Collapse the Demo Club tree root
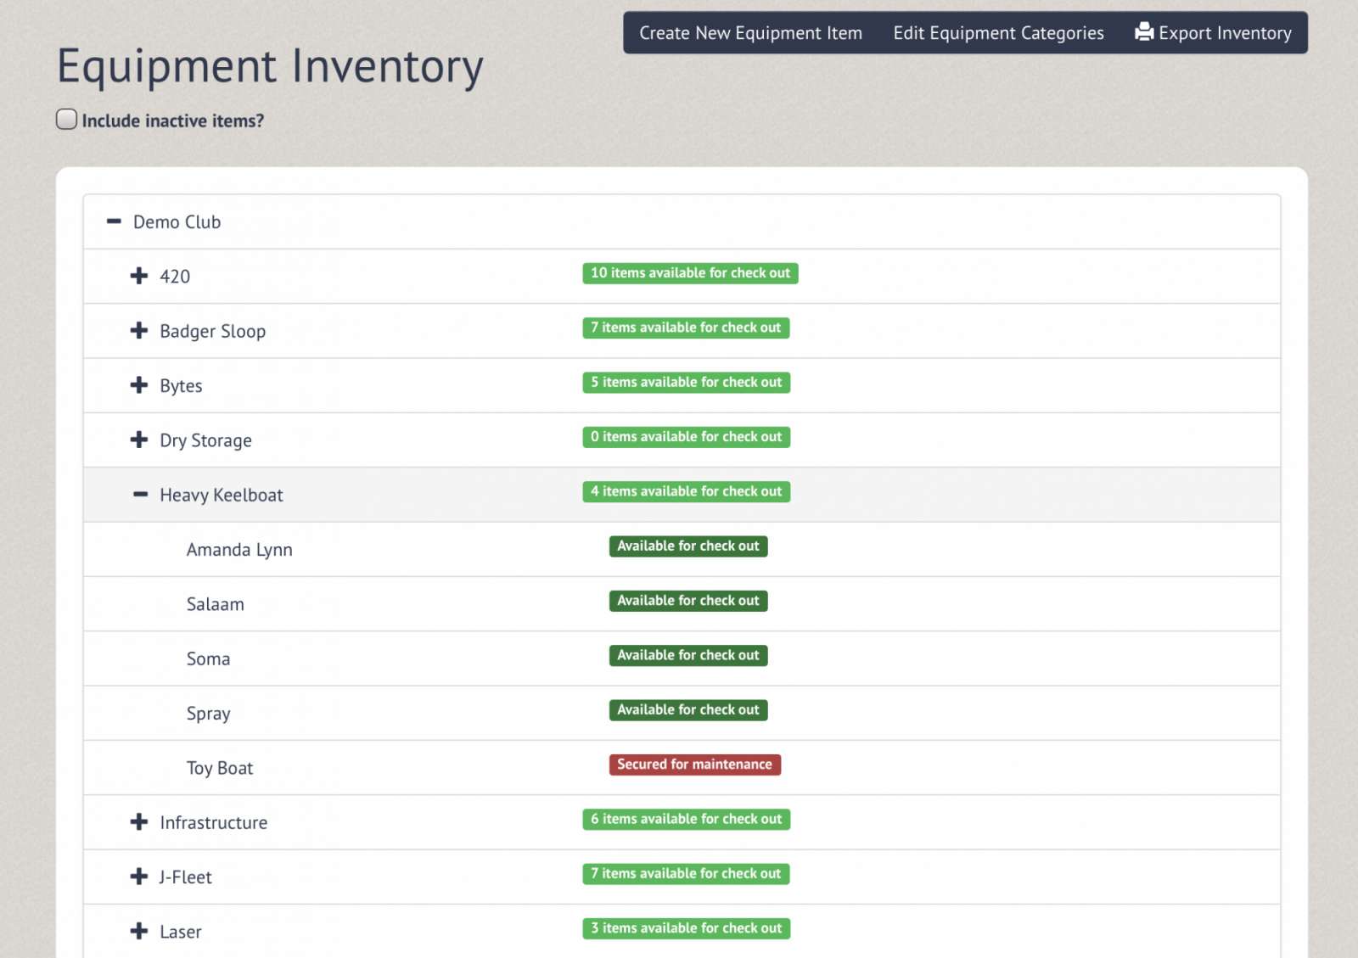The width and height of the screenshot is (1358, 958). tap(114, 221)
